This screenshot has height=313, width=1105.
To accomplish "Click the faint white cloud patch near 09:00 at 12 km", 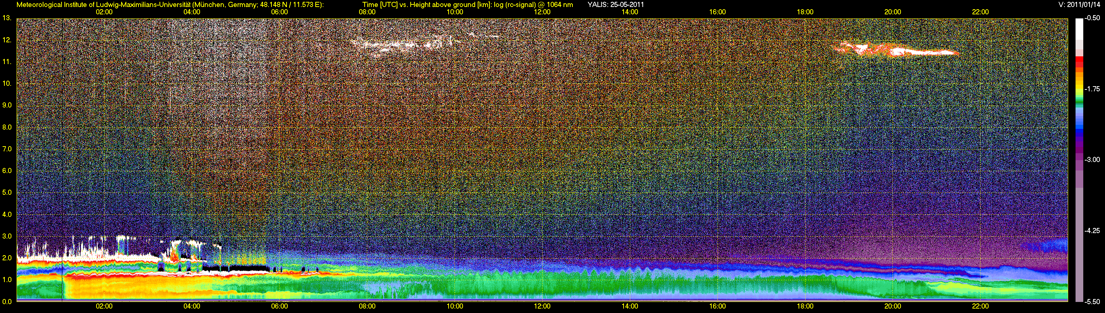I will coord(403,44).
